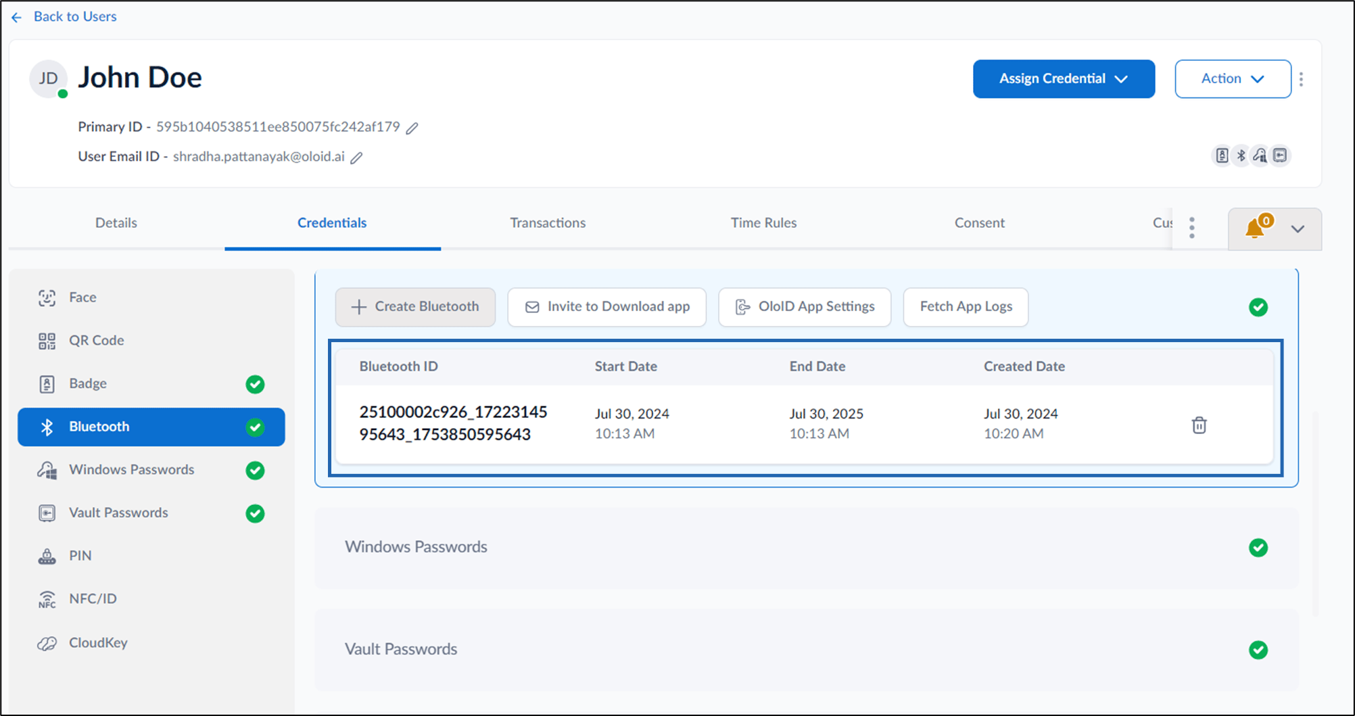
Task: Click the Bluetooth credential icon in header
Action: point(1241,156)
